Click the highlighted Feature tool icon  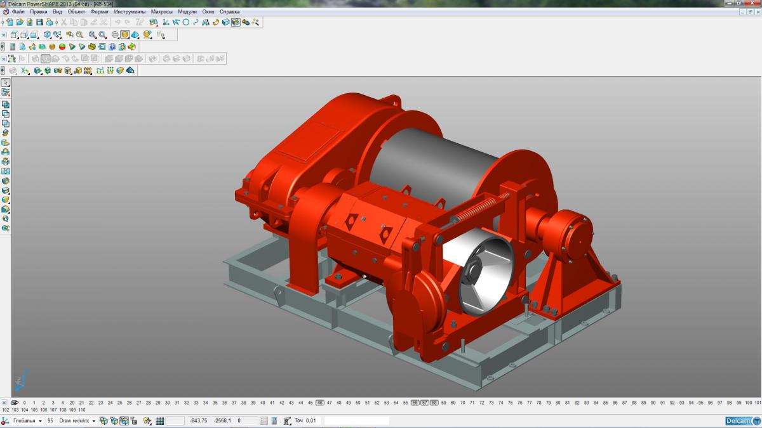[x=236, y=22]
